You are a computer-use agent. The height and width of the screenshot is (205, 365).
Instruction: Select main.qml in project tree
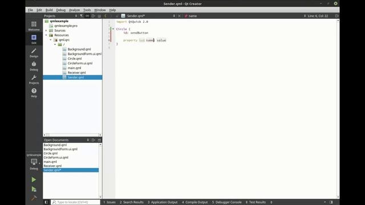point(74,68)
